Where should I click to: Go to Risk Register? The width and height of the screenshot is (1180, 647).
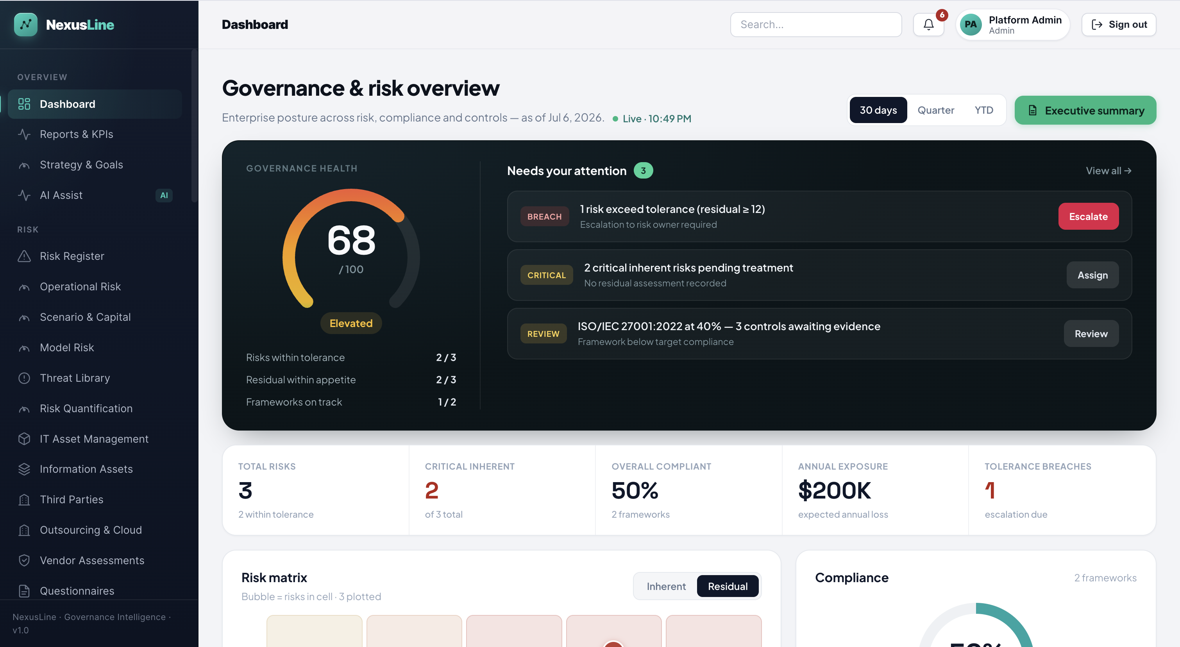click(x=95, y=256)
